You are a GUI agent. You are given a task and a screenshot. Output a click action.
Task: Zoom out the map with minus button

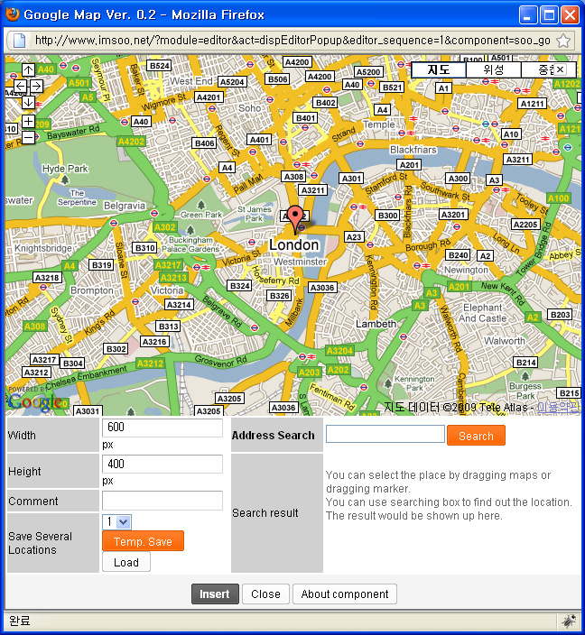coord(28,137)
